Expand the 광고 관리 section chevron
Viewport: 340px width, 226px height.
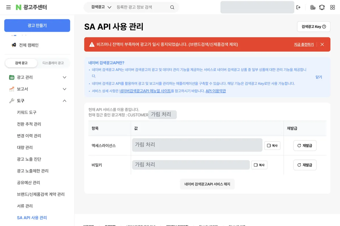pos(65,77)
